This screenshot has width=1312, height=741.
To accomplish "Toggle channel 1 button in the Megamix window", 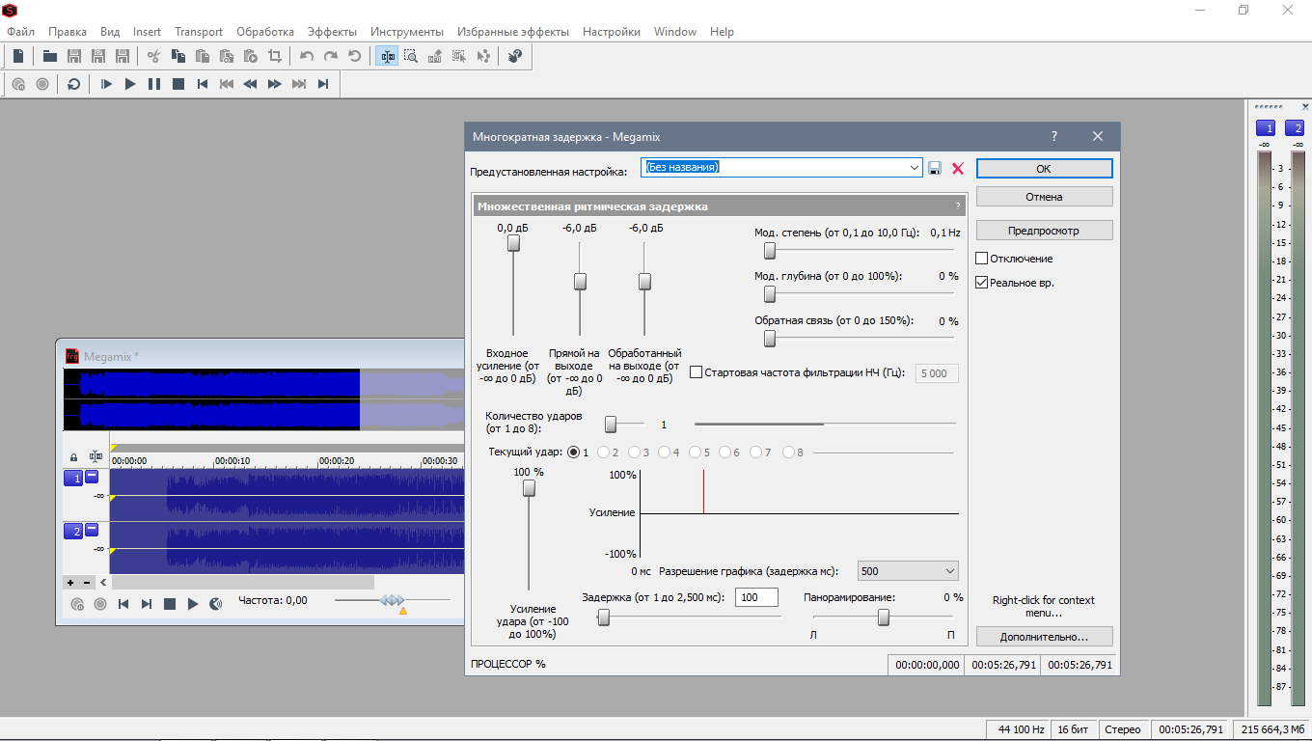I will (x=73, y=478).
